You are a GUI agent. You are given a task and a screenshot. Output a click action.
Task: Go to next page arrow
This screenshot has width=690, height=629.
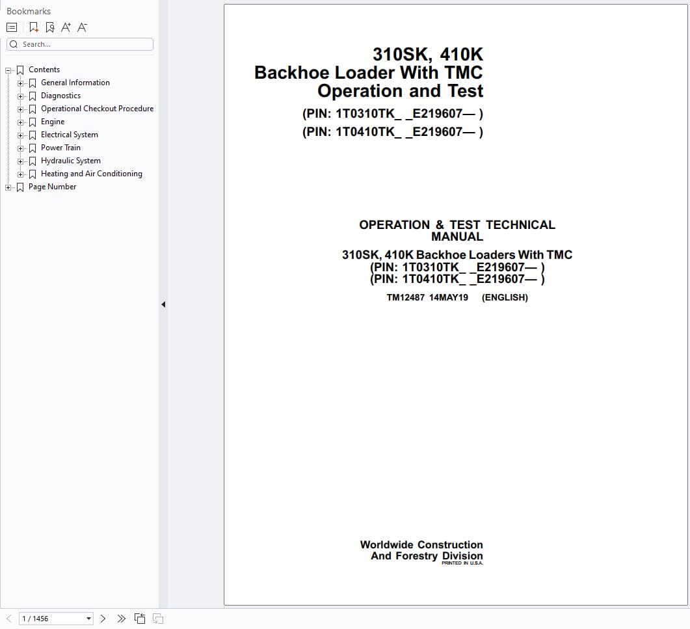tap(103, 619)
